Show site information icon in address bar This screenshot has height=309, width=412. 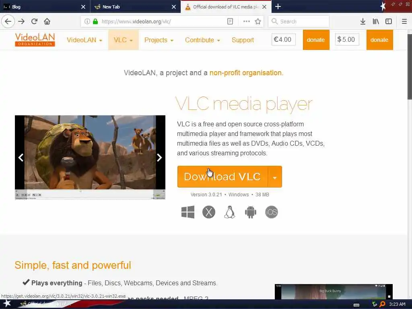pyautogui.click(x=87, y=21)
